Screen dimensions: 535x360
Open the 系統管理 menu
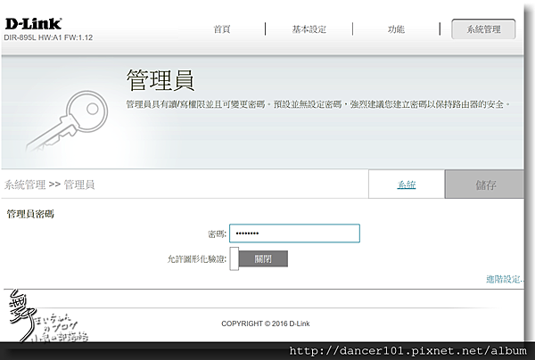click(x=483, y=29)
